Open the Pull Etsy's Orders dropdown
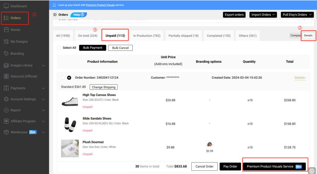The width and height of the screenshot is (317, 174). click(297, 15)
